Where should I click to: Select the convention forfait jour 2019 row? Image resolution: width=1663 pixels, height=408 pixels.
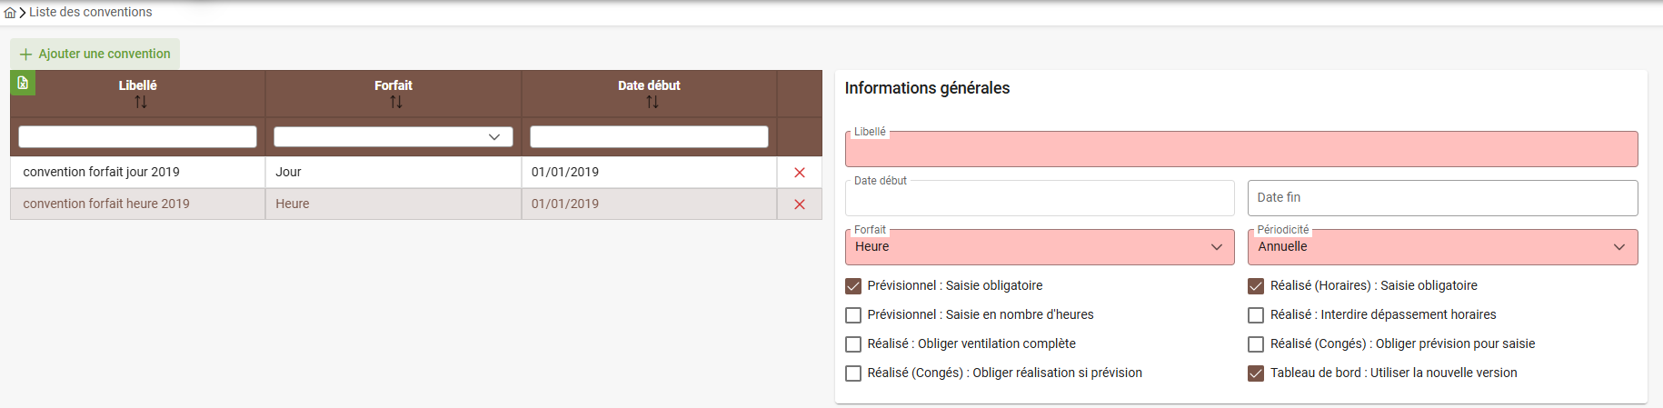pyautogui.click(x=136, y=173)
